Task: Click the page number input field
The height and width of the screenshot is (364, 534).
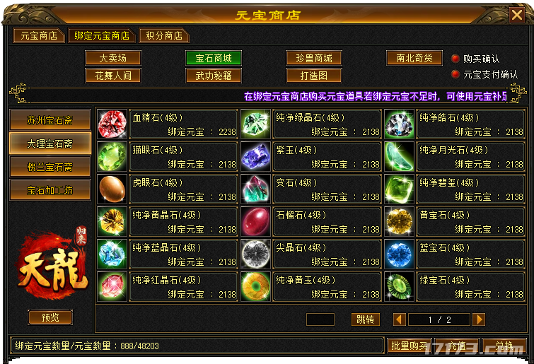Action: pyautogui.click(x=320, y=319)
